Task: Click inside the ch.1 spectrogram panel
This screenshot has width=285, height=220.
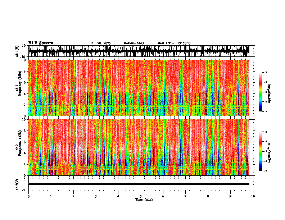Action: tap(139, 88)
